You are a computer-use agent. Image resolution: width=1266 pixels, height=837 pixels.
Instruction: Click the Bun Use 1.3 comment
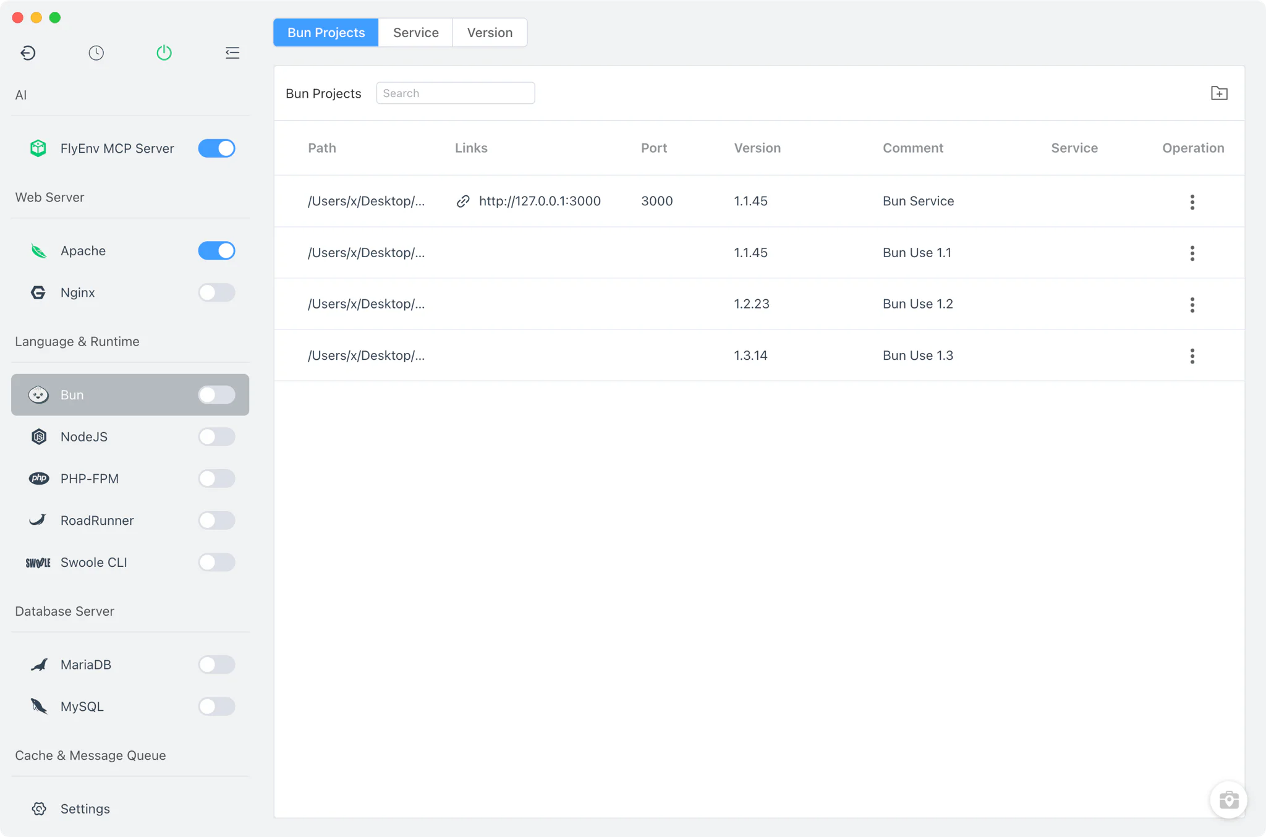click(918, 355)
